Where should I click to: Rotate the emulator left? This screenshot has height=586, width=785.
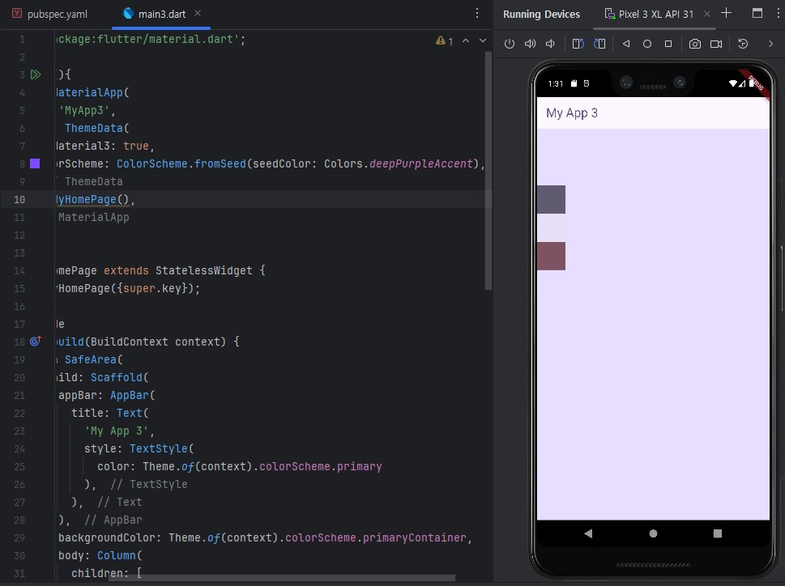578,44
